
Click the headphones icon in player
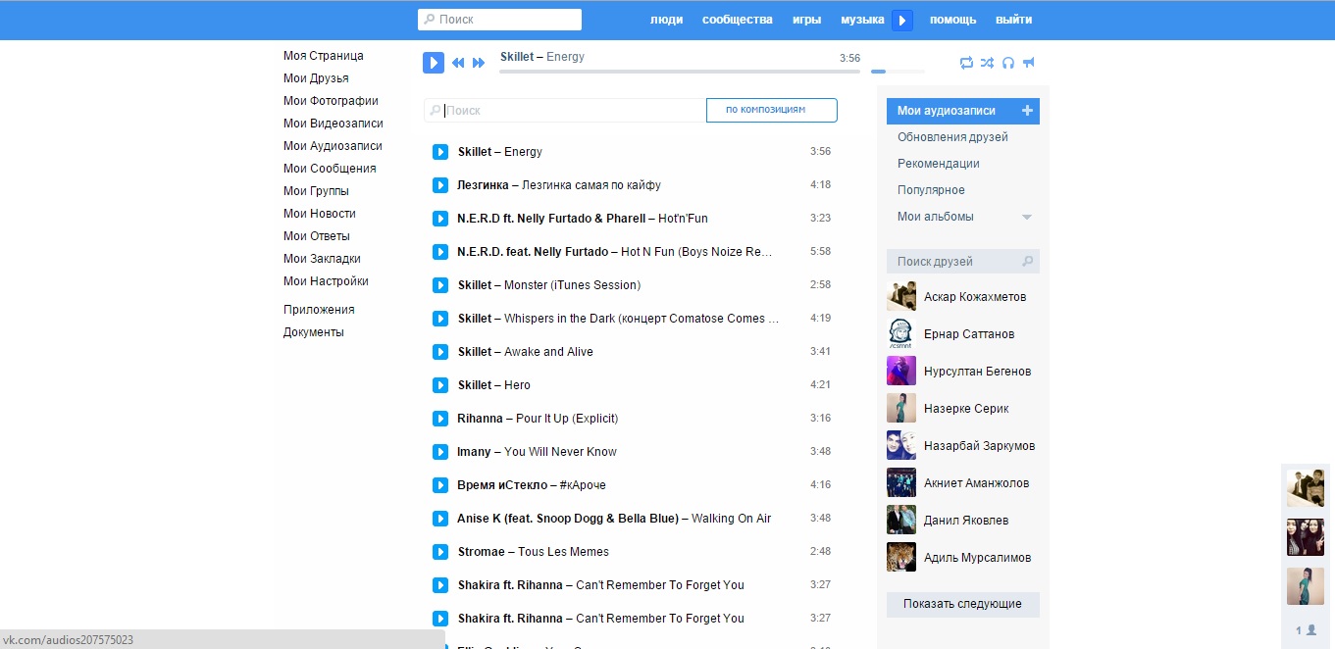point(1008,63)
